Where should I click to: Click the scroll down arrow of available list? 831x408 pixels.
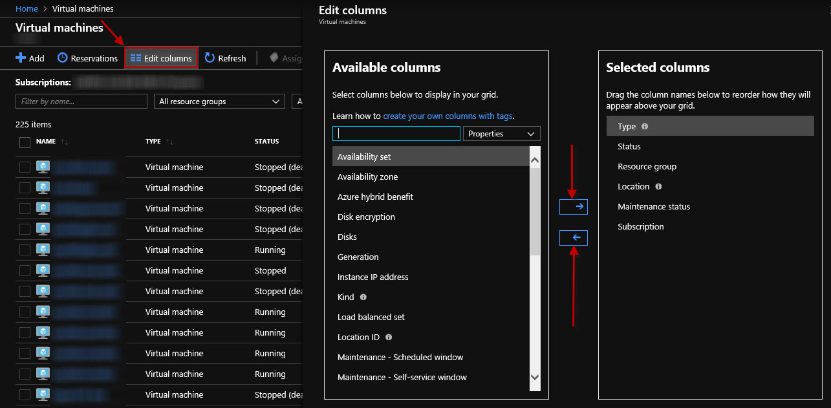pyautogui.click(x=535, y=376)
